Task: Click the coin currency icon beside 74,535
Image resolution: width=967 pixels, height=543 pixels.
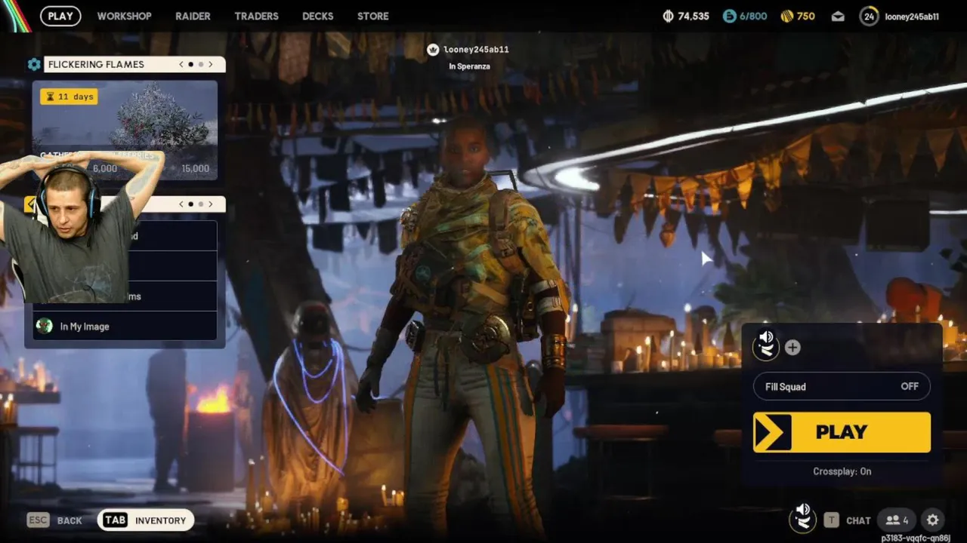Action: pyautogui.click(x=668, y=16)
